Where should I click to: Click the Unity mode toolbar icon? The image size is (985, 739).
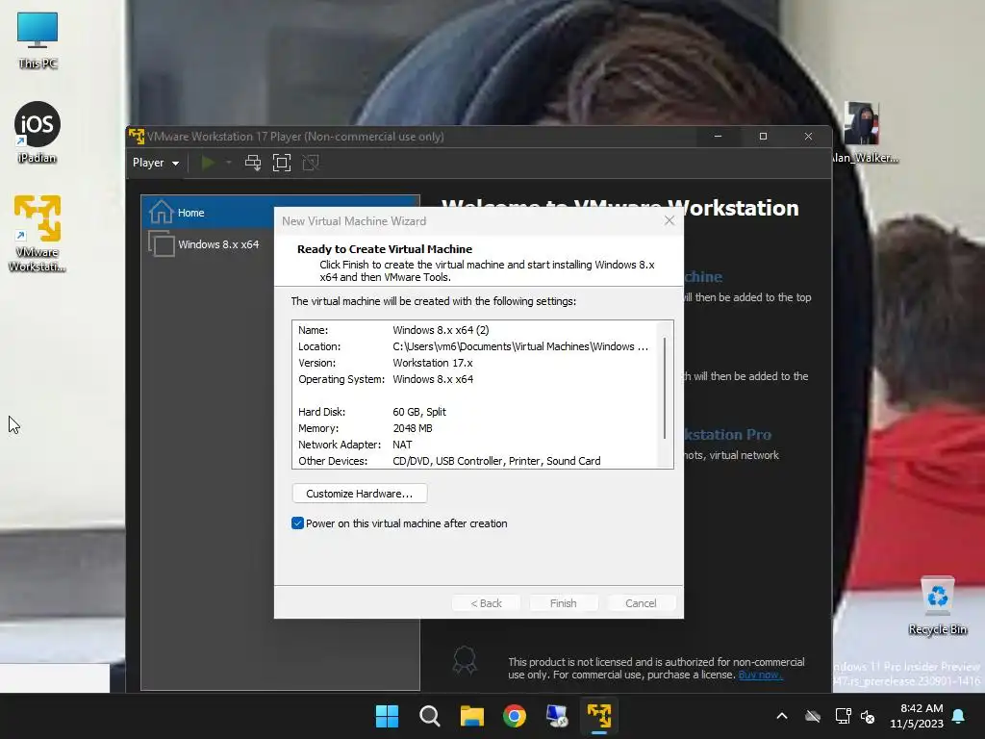(311, 163)
